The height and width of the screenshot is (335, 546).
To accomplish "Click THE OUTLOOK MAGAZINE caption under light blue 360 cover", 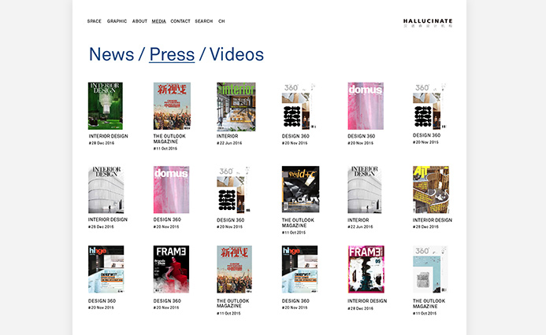I will click(x=429, y=304).
